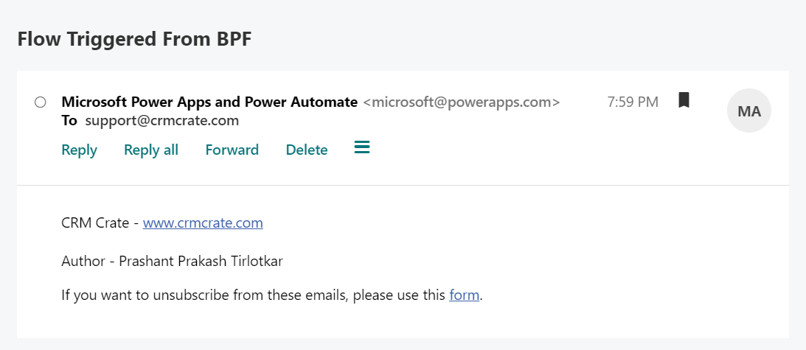806x350 pixels.
Task: Forward this email message
Action: click(x=232, y=150)
